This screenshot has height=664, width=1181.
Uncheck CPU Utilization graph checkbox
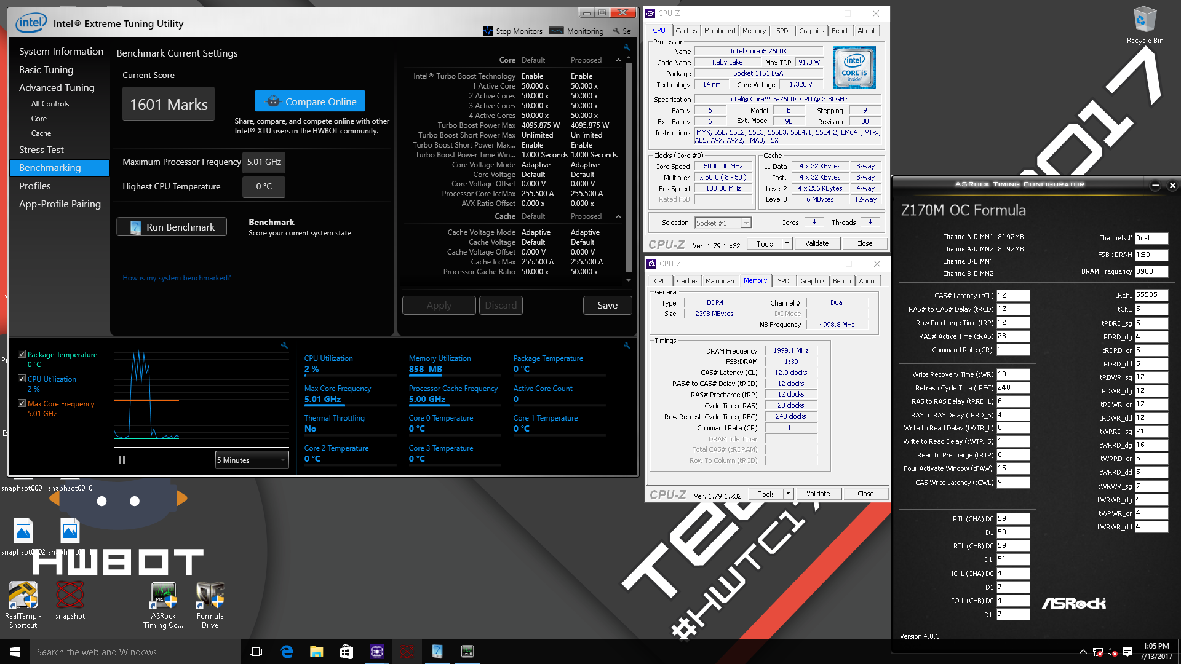[22, 379]
